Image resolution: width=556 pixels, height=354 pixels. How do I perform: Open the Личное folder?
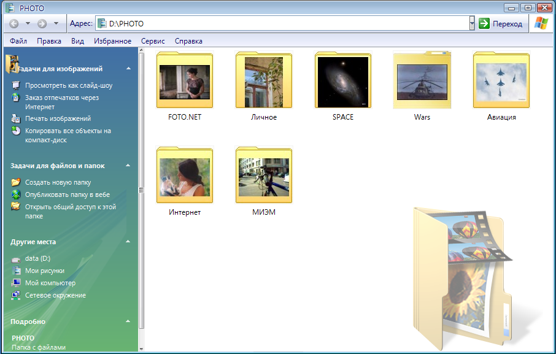click(x=264, y=82)
